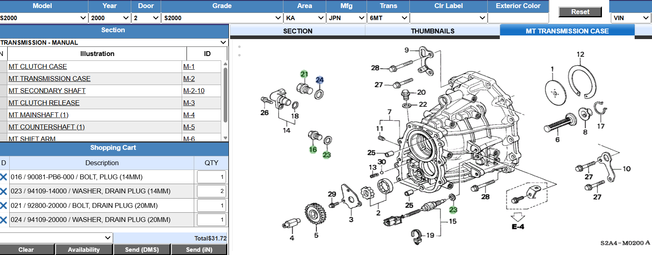The width and height of the screenshot is (652, 255).
Task: Pick part 16 bolt callout in diagram
Action: point(313,149)
